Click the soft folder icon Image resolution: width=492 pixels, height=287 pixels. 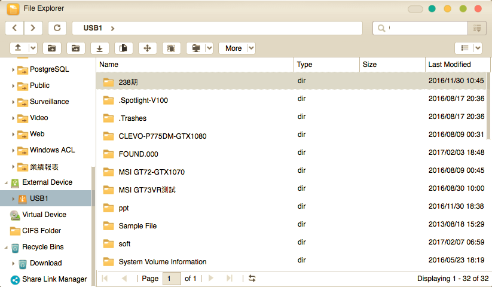[x=108, y=244]
